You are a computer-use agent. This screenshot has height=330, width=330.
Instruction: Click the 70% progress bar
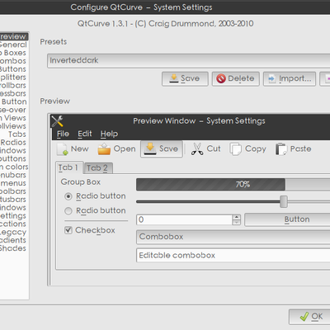coord(233,184)
